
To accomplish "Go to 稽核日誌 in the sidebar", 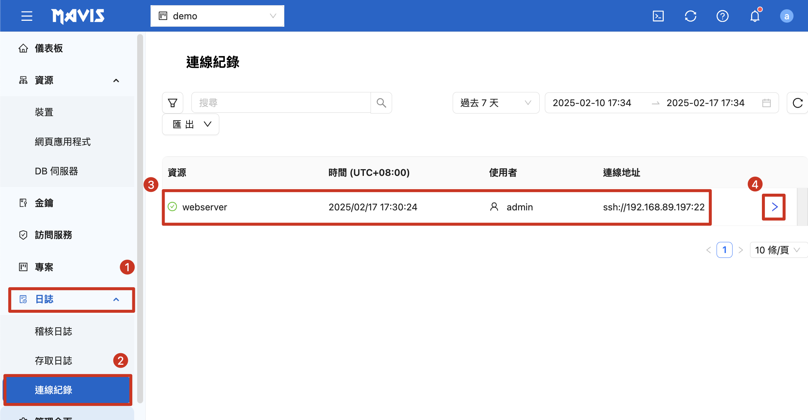I will pyautogui.click(x=54, y=331).
